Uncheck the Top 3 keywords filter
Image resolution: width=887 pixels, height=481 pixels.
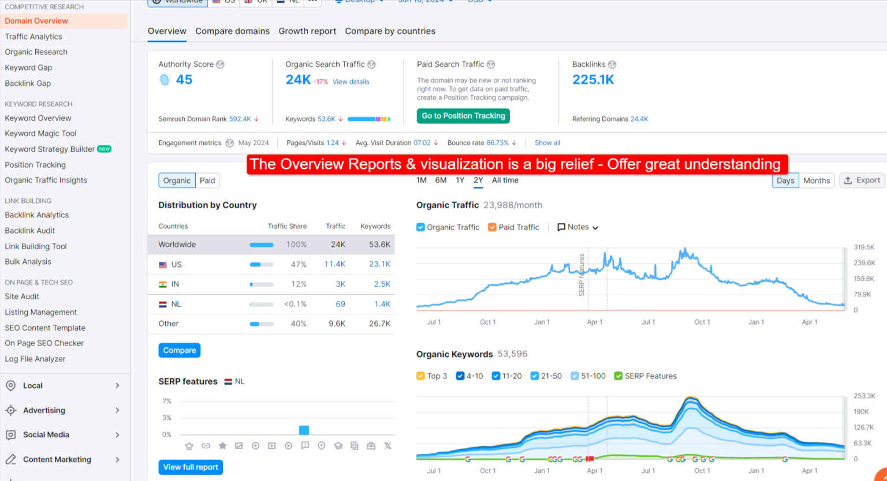[420, 375]
